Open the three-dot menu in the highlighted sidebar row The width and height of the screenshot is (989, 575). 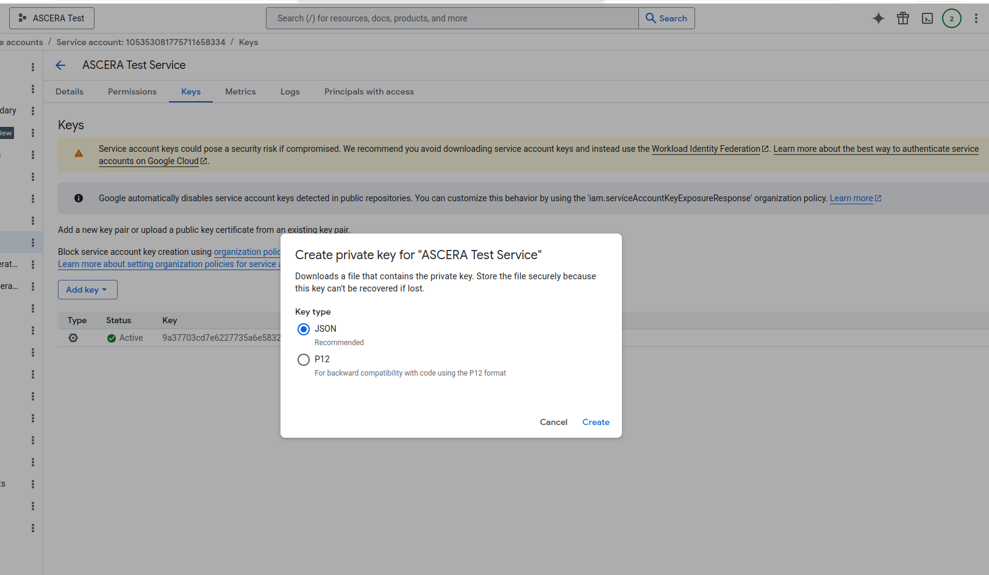[x=33, y=243]
